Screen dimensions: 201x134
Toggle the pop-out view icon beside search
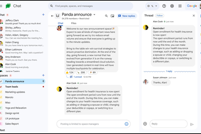pos(112,16)
